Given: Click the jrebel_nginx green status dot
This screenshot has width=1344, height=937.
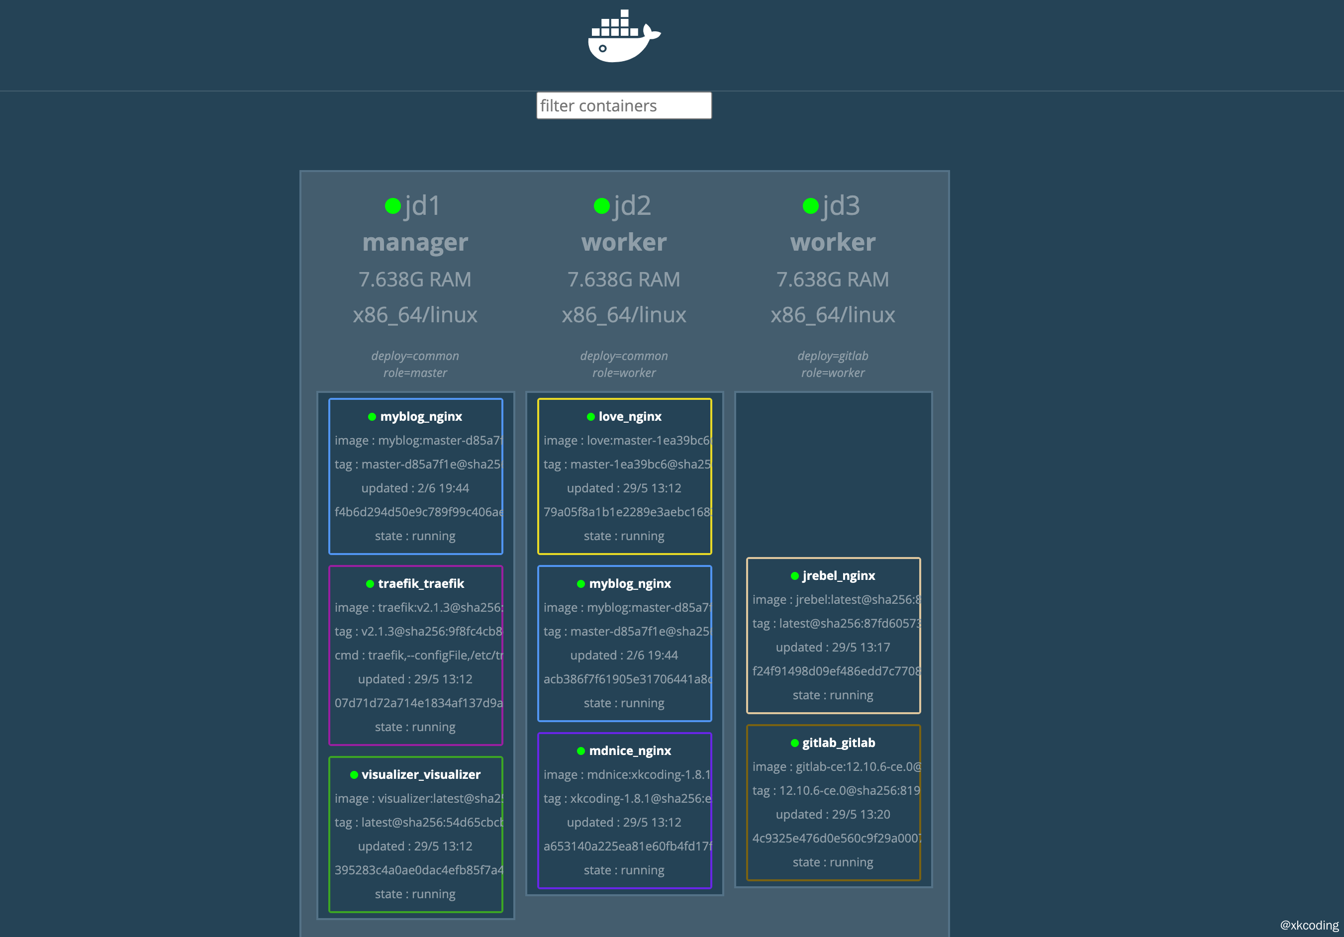Looking at the screenshot, I should (794, 576).
